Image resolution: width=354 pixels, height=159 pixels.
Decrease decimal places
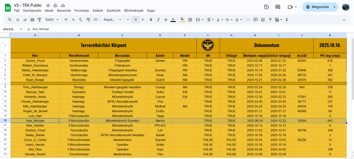(80, 20)
